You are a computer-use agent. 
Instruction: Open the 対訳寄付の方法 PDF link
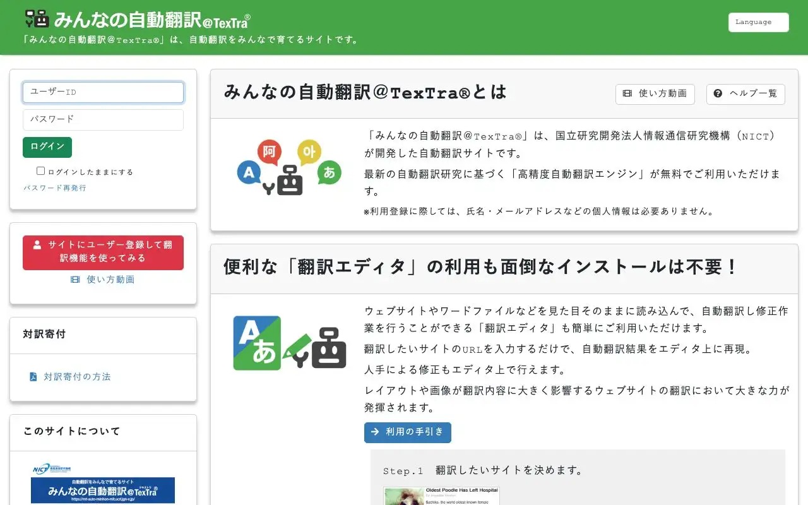70,377
